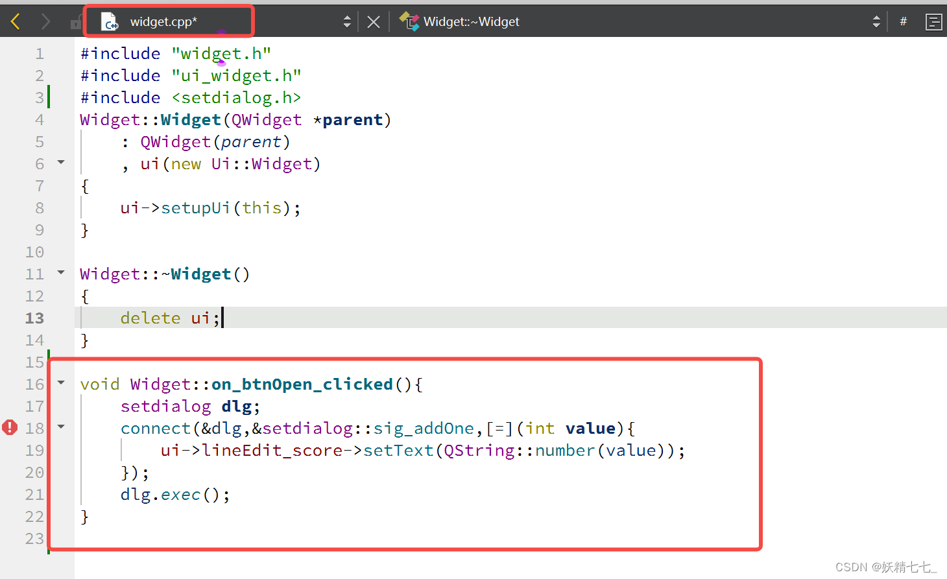Click Ui::Widget on line 6

(x=261, y=164)
